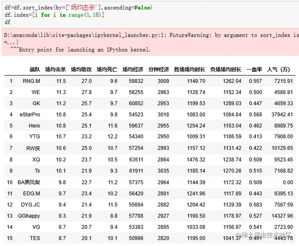Select the 一血率 column header
This screenshot has height=246, width=299.
tap(254, 69)
